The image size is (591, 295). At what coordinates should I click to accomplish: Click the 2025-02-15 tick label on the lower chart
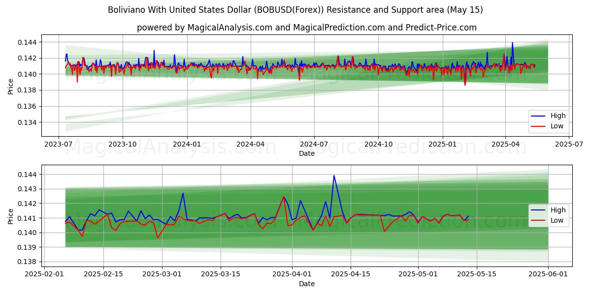[104, 274]
